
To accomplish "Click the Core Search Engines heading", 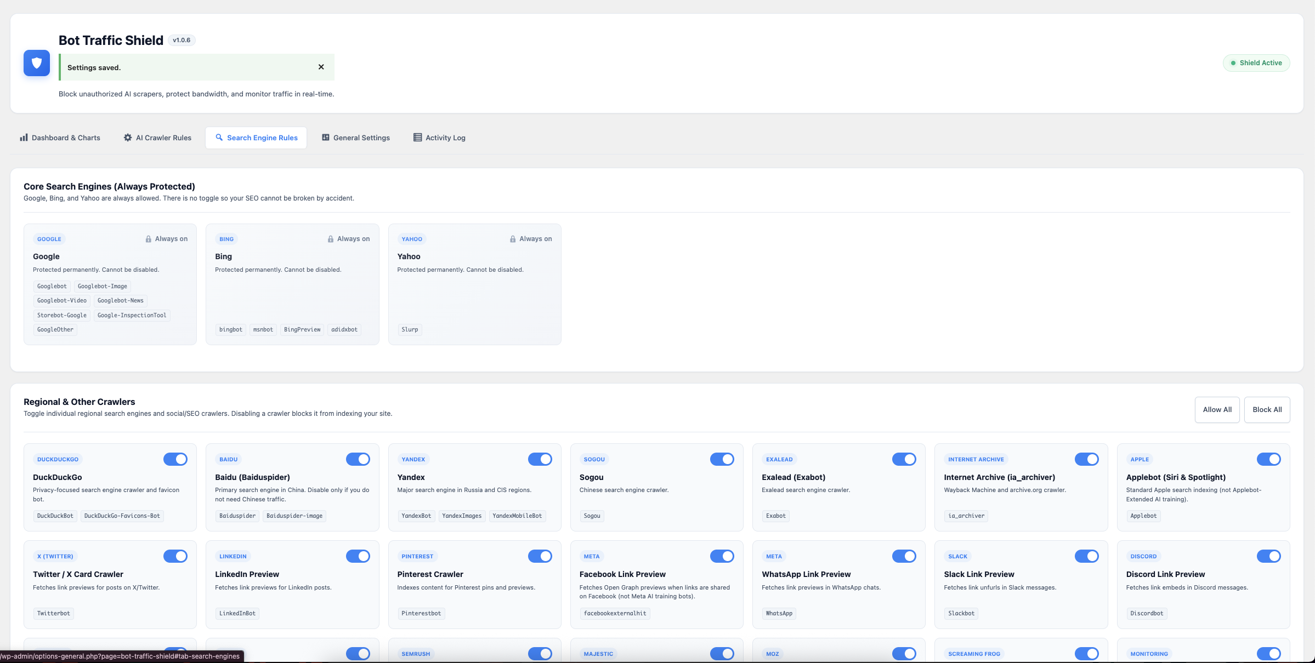I will point(109,186).
